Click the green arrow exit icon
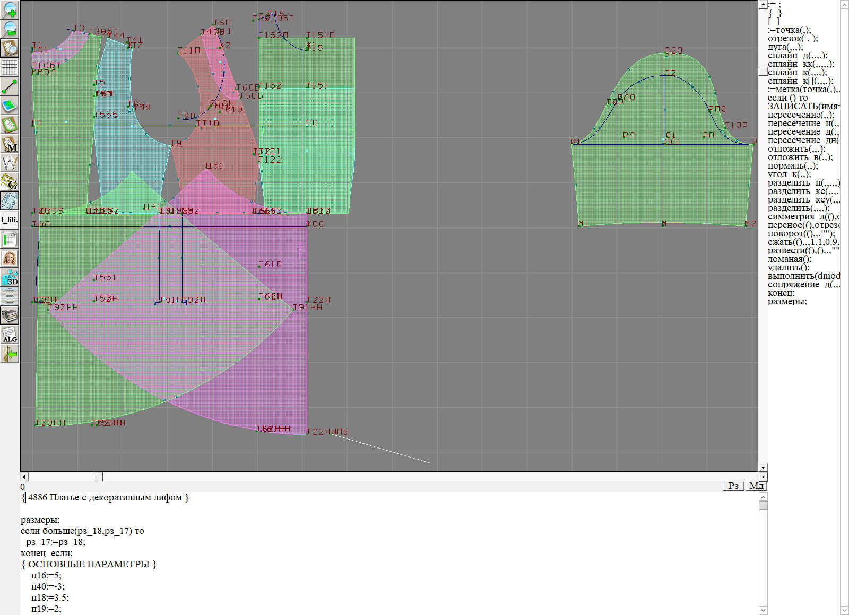 10,354
